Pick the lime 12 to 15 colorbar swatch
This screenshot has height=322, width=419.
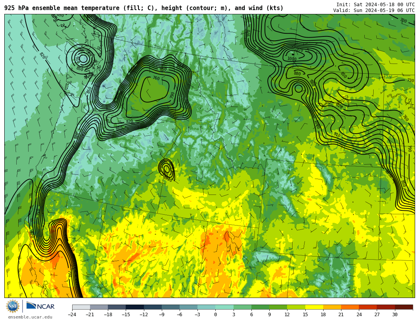click(x=296, y=307)
